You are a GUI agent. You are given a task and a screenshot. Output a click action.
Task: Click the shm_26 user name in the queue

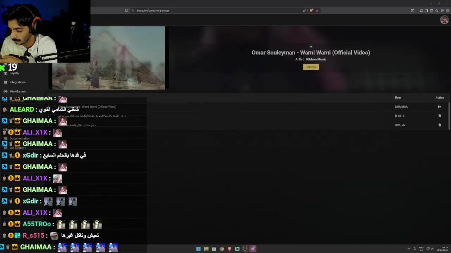click(x=400, y=125)
